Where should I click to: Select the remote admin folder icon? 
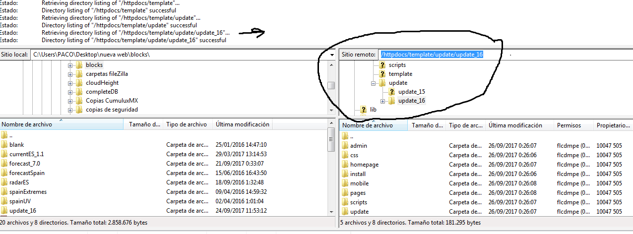click(345, 146)
